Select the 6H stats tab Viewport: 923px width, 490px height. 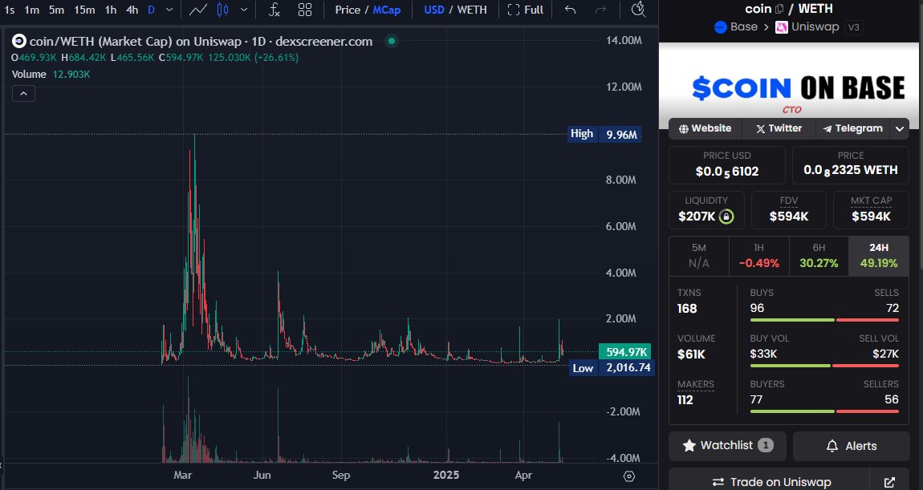[819, 255]
